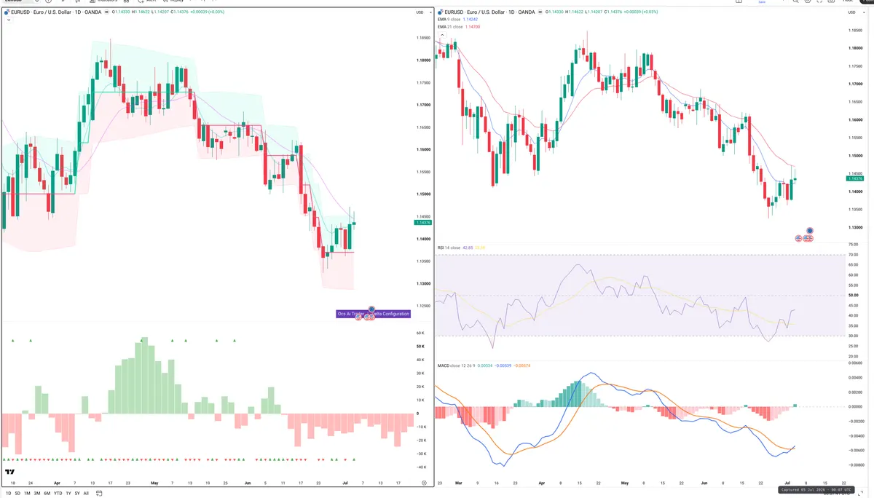Select the 5D range button

[x=17, y=493]
